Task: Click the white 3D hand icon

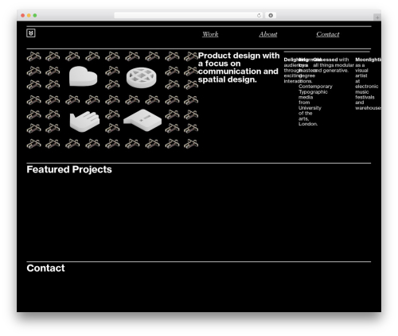Action: [84, 122]
